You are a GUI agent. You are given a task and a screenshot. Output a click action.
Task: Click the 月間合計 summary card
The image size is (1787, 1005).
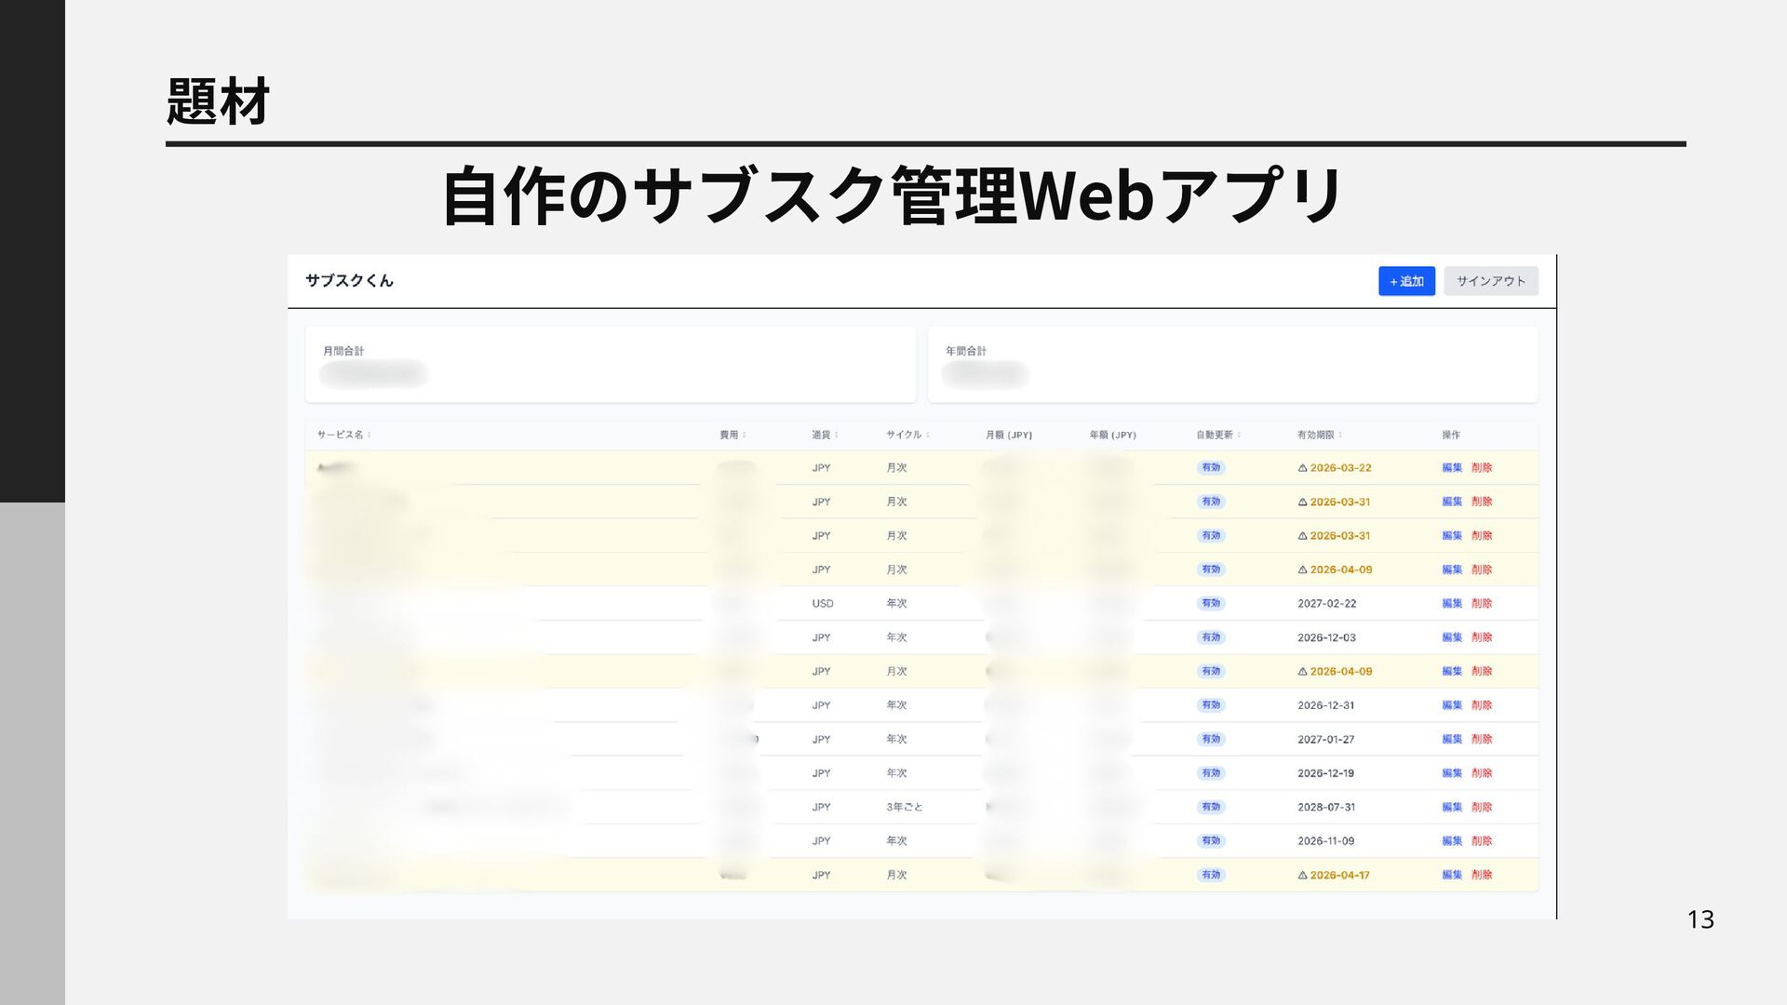point(610,364)
